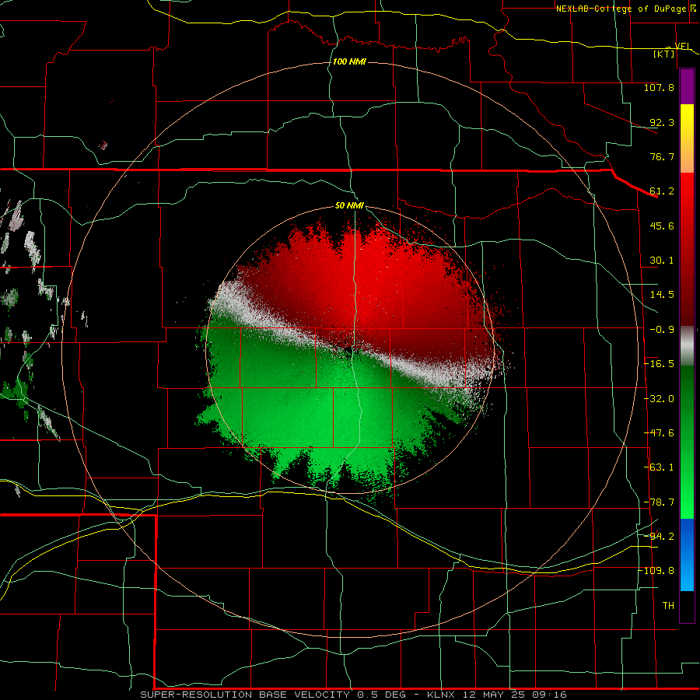Click the -63.1 value on velocity scale
Viewport: 700px width, 700px height.
pos(659,467)
